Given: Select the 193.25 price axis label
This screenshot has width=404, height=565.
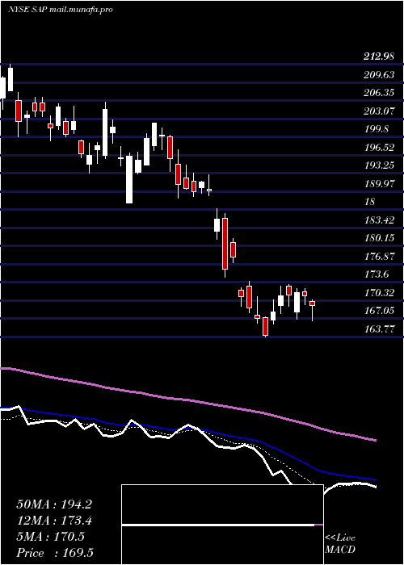Looking at the screenshot, I should 378,165.
